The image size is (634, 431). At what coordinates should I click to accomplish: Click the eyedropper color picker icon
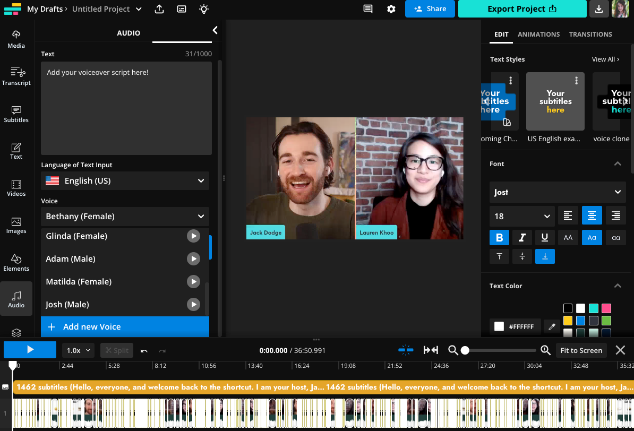(x=552, y=327)
